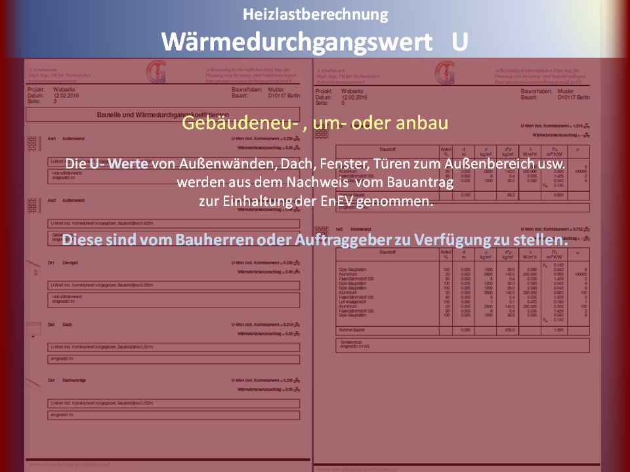This screenshot has height=472, width=630.
Task: Click the G logo on right page
Action: [x=446, y=71]
